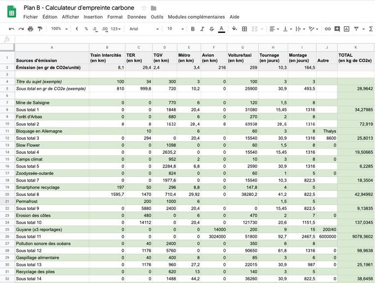
Task: Open the move-to-folder icon
Action: (154, 8)
